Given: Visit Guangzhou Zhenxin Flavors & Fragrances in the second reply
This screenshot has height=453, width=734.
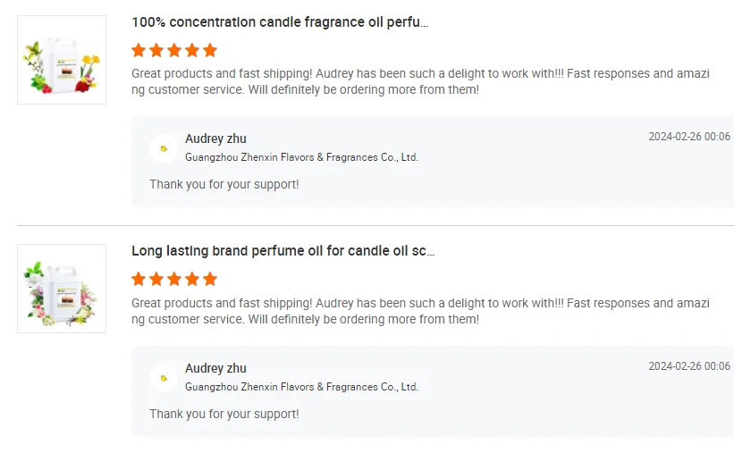Looking at the screenshot, I should [x=301, y=387].
